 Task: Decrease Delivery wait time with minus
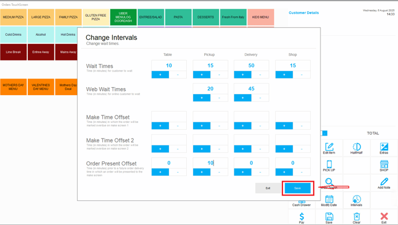click(260, 74)
